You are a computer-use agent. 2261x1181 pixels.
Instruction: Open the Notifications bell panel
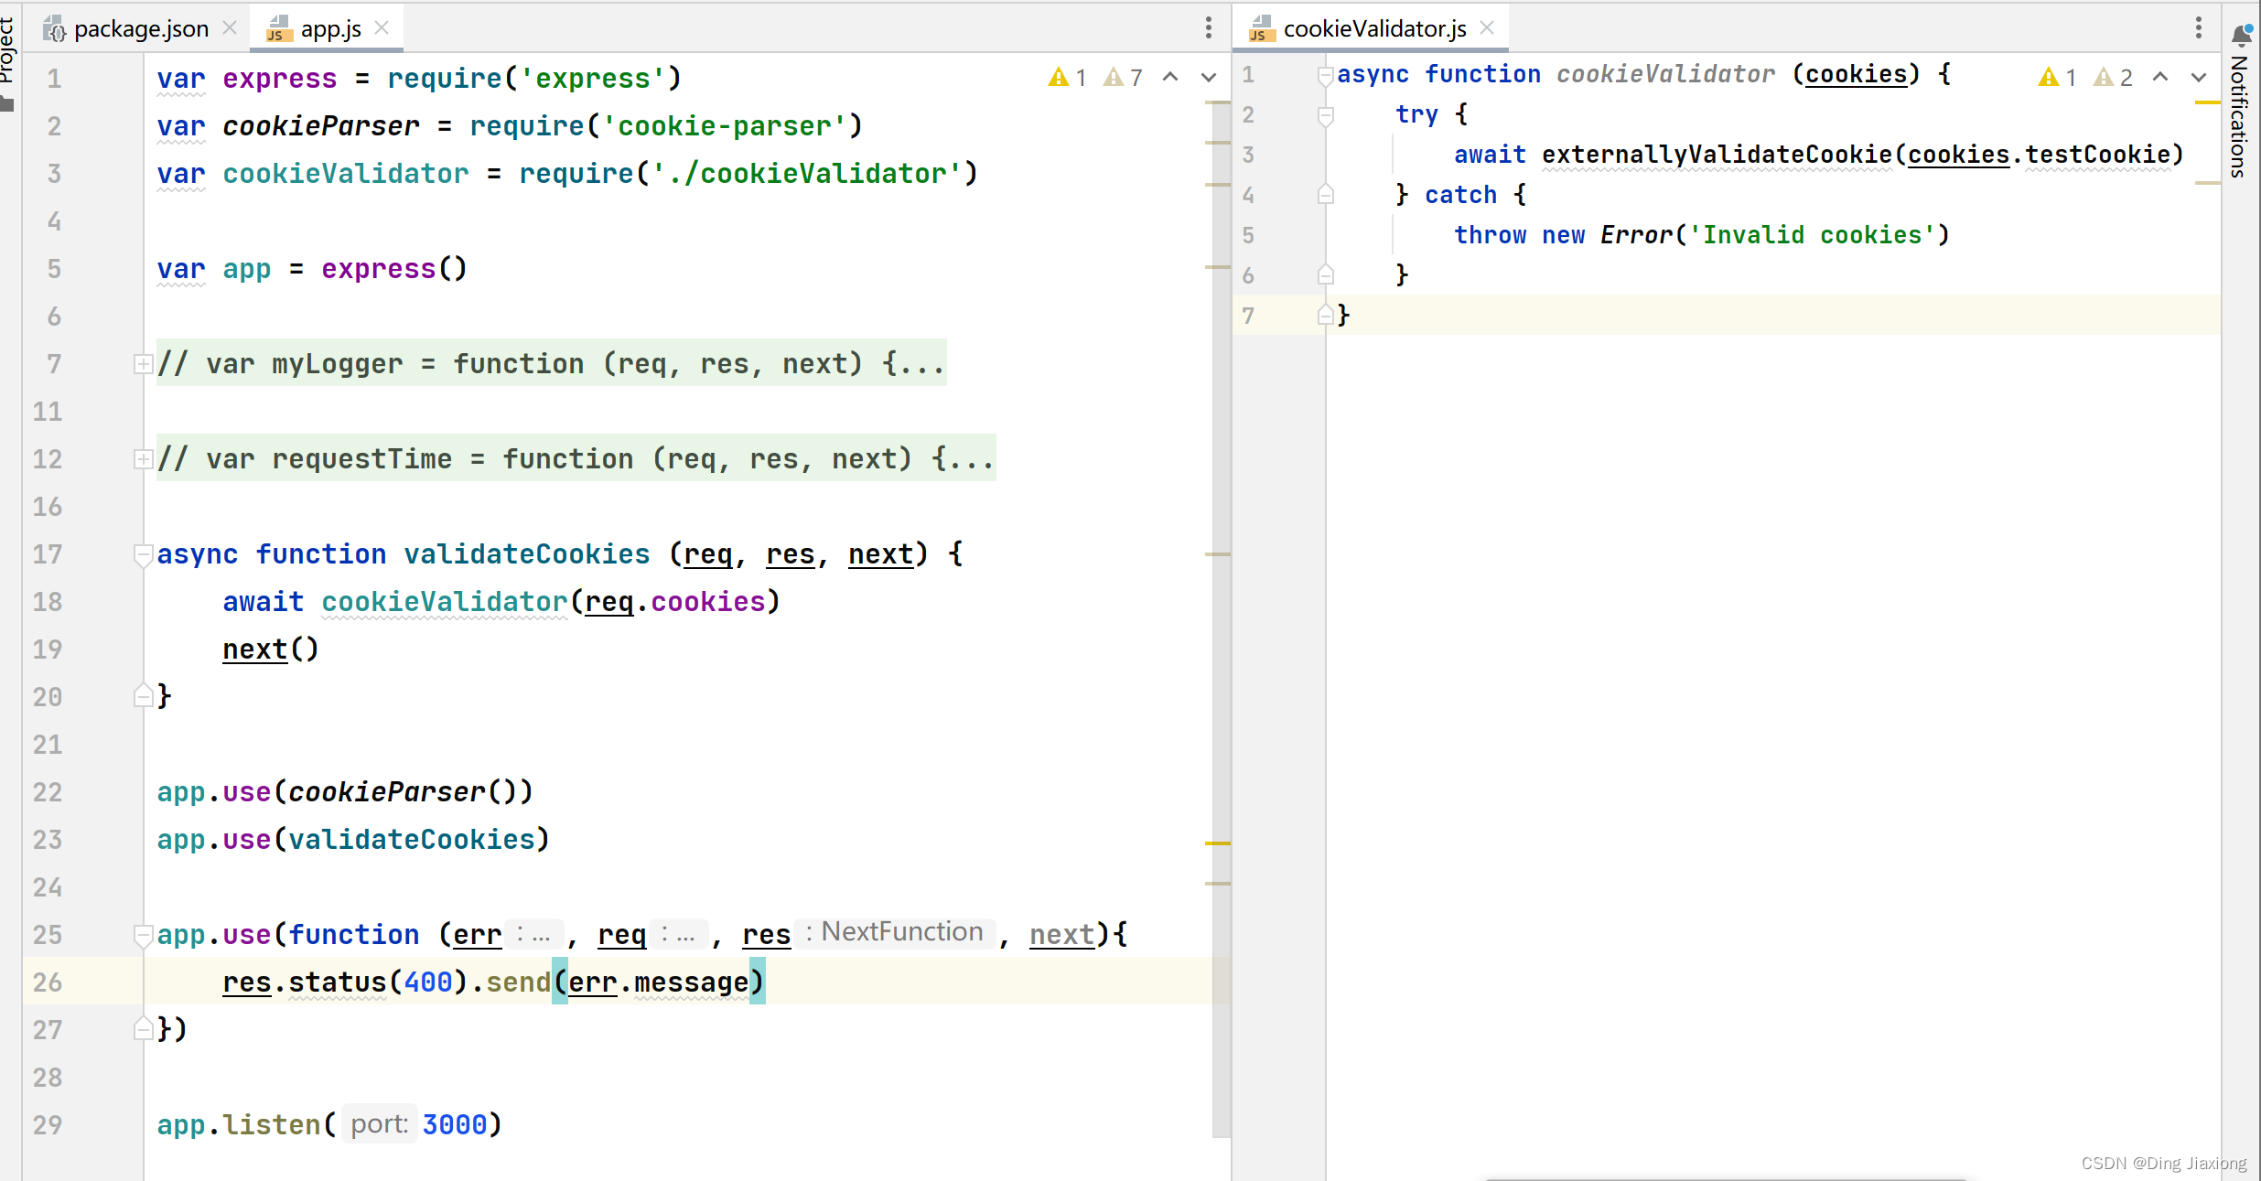[x=2241, y=35]
